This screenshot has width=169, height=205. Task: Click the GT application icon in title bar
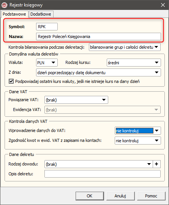click(x=5, y=5)
